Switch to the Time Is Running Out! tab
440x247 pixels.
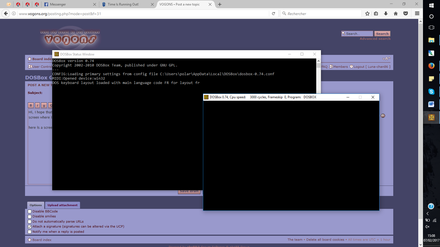click(128, 4)
